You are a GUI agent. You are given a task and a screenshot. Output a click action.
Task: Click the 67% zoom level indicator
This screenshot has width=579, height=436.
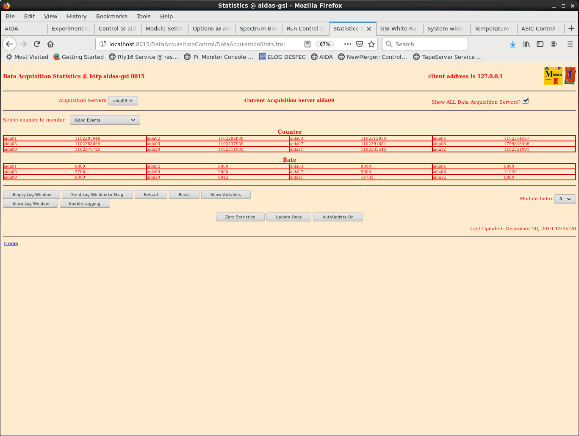click(x=324, y=44)
